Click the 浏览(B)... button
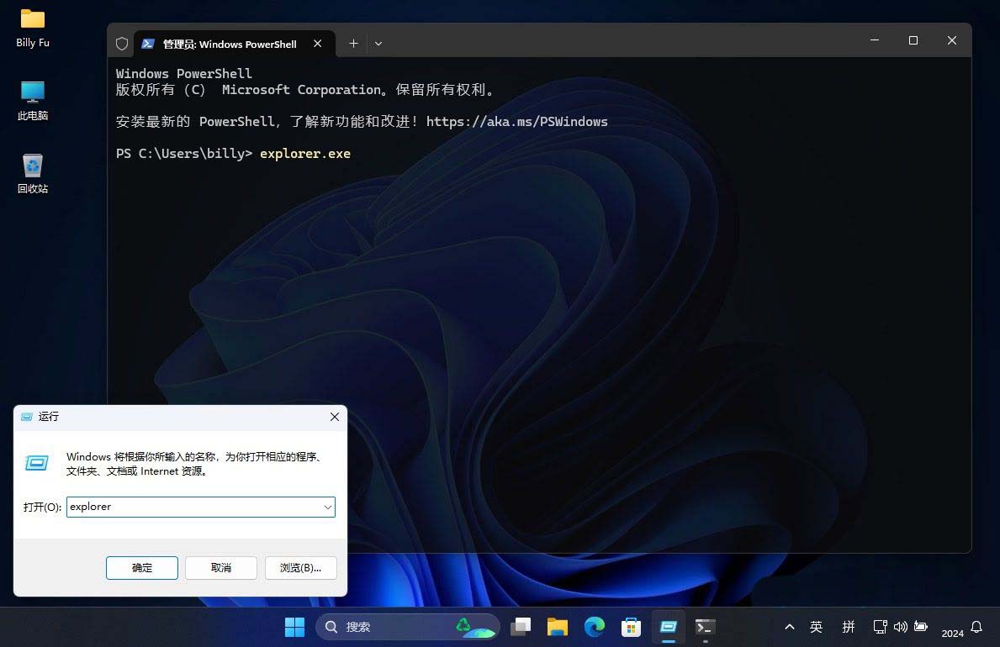This screenshot has width=1000, height=647. (300, 567)
